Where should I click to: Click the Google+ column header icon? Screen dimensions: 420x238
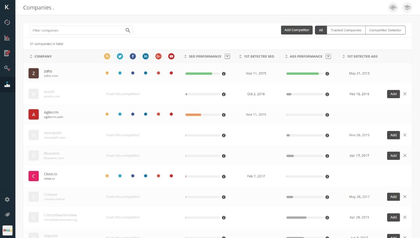pyautogui.click(x=158, y=56)
